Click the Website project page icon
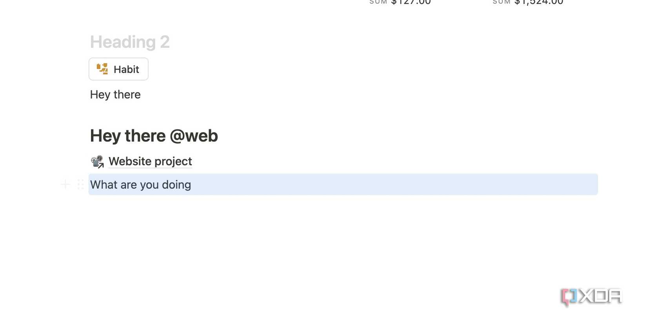The width and height of the screenshot is (647, 332). [97, 161]
